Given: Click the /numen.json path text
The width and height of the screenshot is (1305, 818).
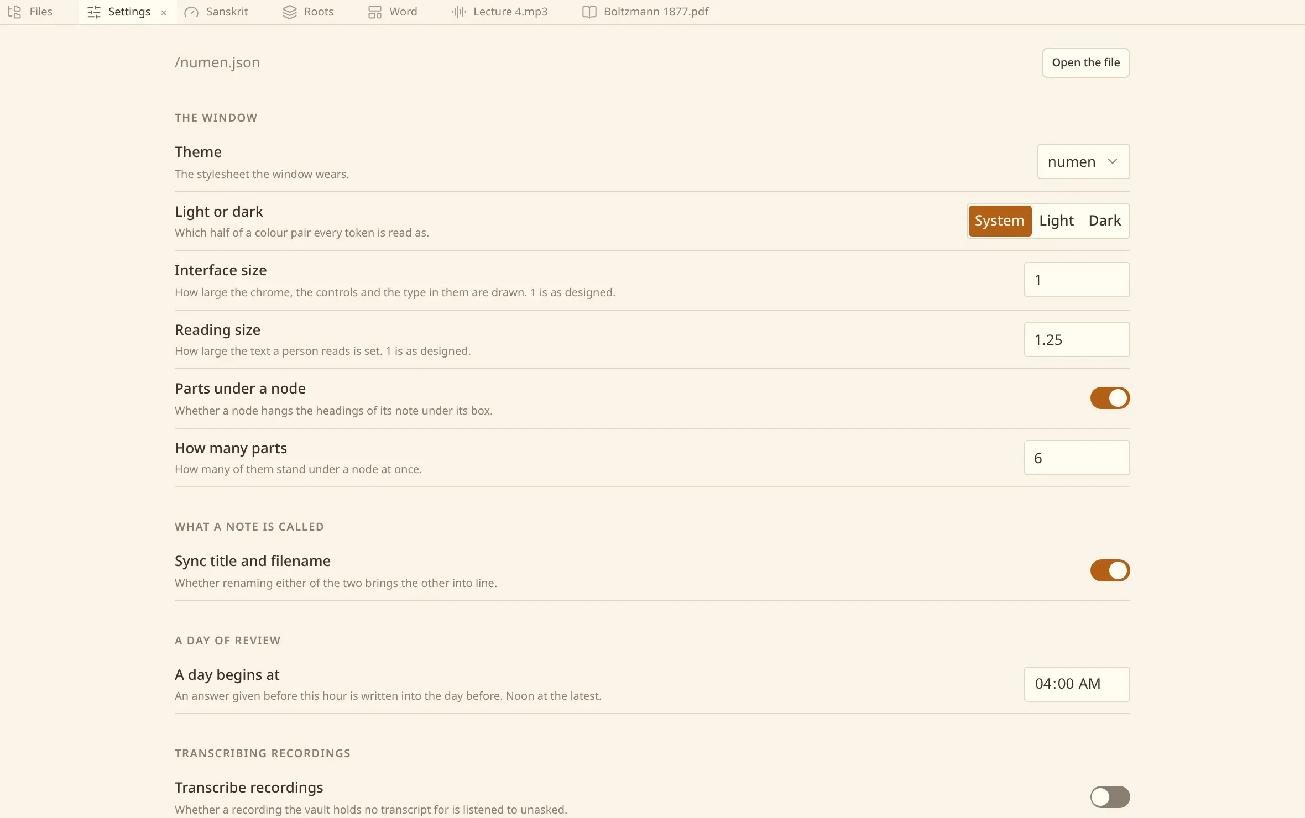Looking at the screenshot, I should tap(217, 62).
